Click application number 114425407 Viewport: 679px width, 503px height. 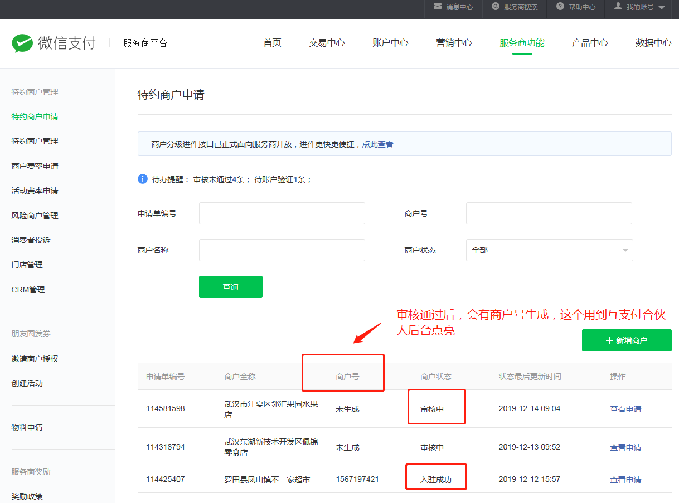[x=166, y=480]
